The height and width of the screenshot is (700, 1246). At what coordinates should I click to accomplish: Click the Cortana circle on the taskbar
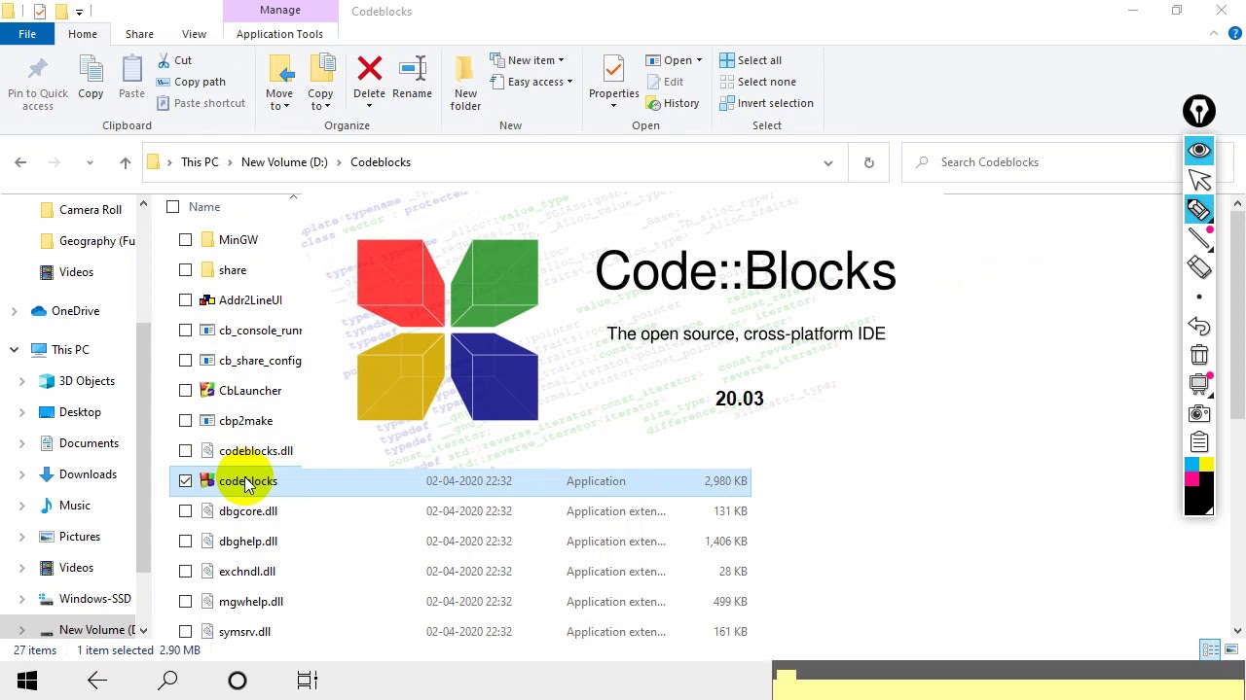pos(238,681)
